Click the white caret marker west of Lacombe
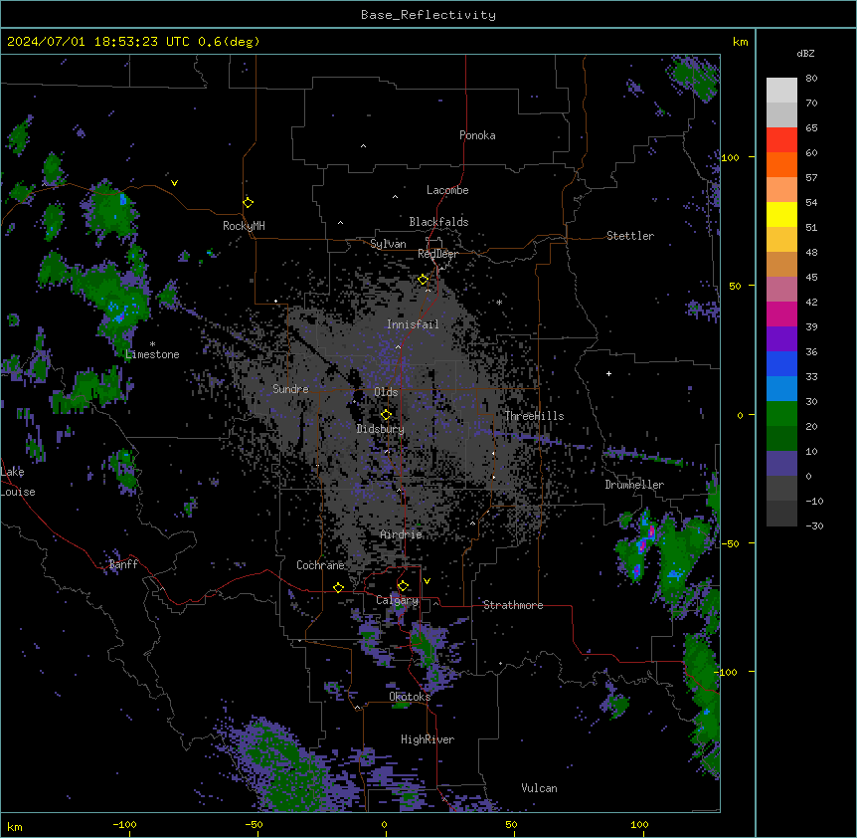Image resolution: width=857 pixels, height=838 pixels. click(395, 197)
